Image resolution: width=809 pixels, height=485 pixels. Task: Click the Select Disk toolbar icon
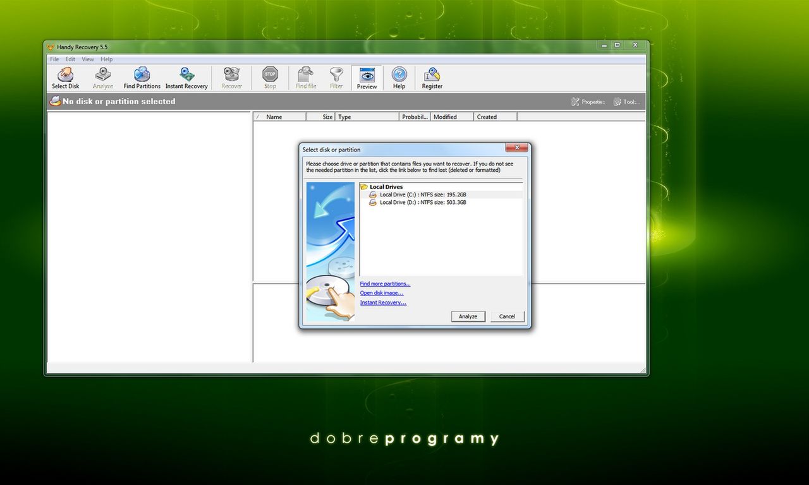point(66,75)
